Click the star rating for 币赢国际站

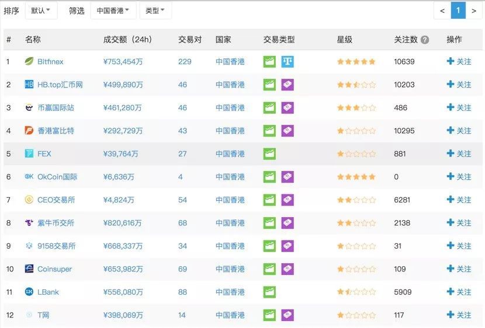coord(356,108)
